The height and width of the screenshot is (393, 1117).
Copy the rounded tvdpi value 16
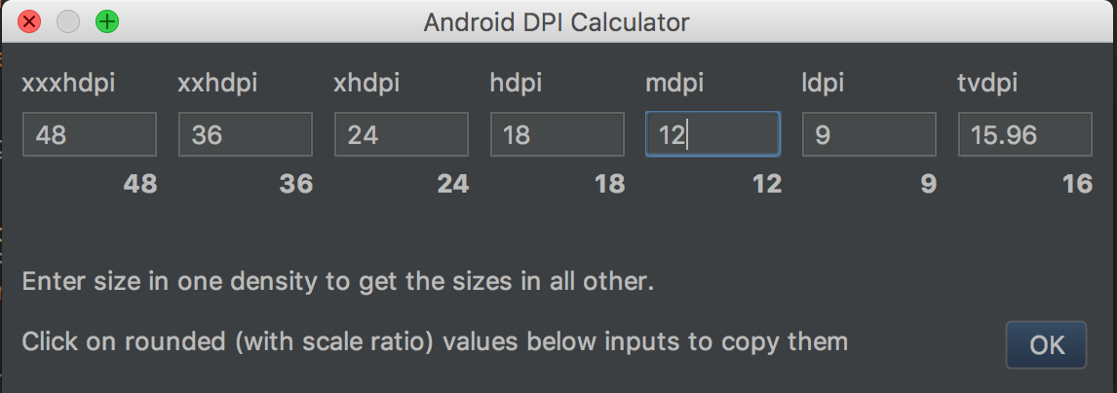click(1077, 184)
